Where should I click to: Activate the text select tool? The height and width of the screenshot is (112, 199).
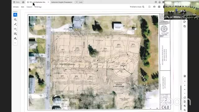(15, 34)
